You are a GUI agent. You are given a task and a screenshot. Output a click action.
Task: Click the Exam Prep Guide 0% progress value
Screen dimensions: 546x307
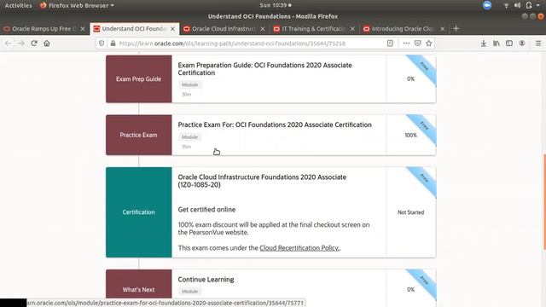click(411, 79)
